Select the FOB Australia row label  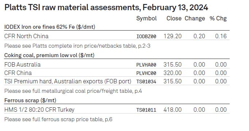tap(22, 64)
